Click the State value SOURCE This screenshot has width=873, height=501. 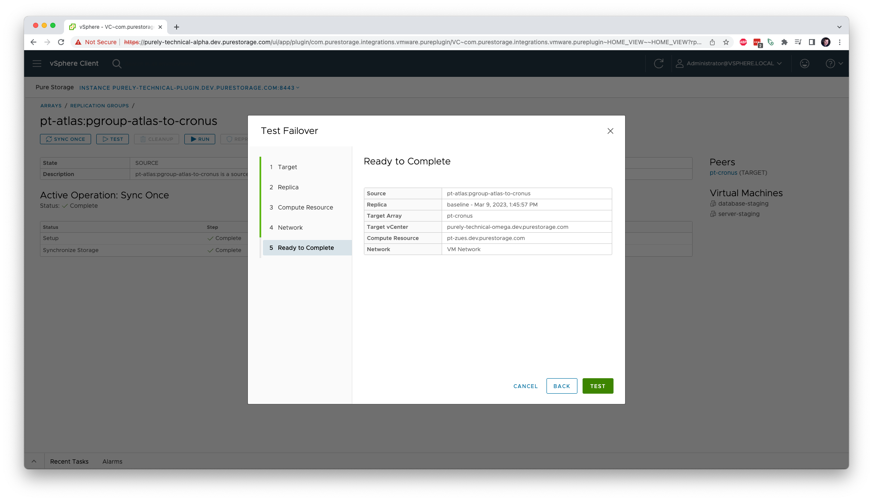pos(147,163)
